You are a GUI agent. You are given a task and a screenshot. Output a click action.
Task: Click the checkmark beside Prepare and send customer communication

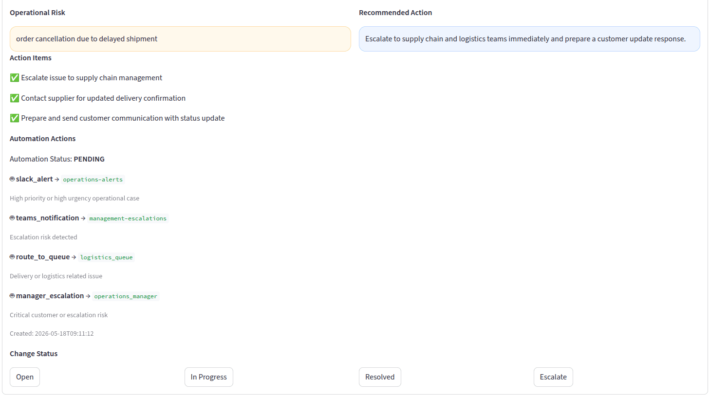click(x=14, y=118)
